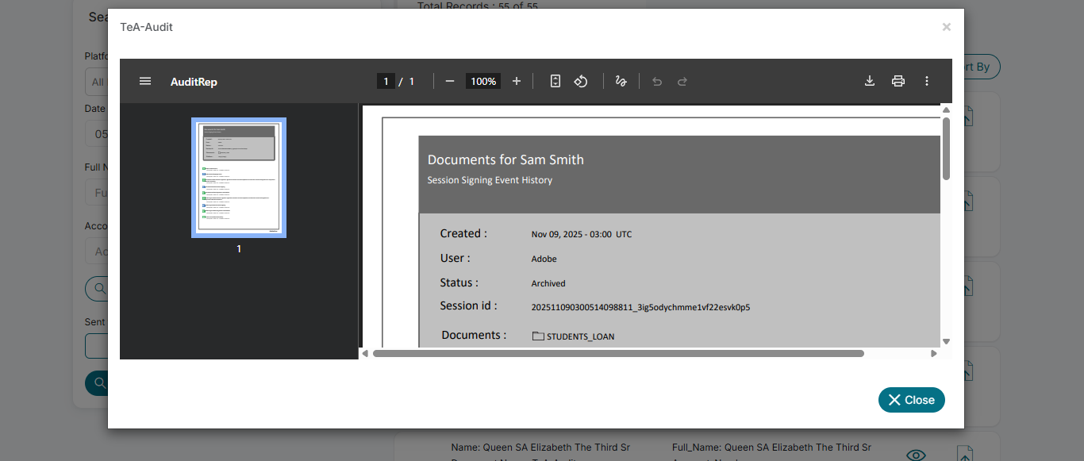This screenshot has height=461, width=1084.
Task: Click the TeA-Audit dialog title
Action: point(147,27)
